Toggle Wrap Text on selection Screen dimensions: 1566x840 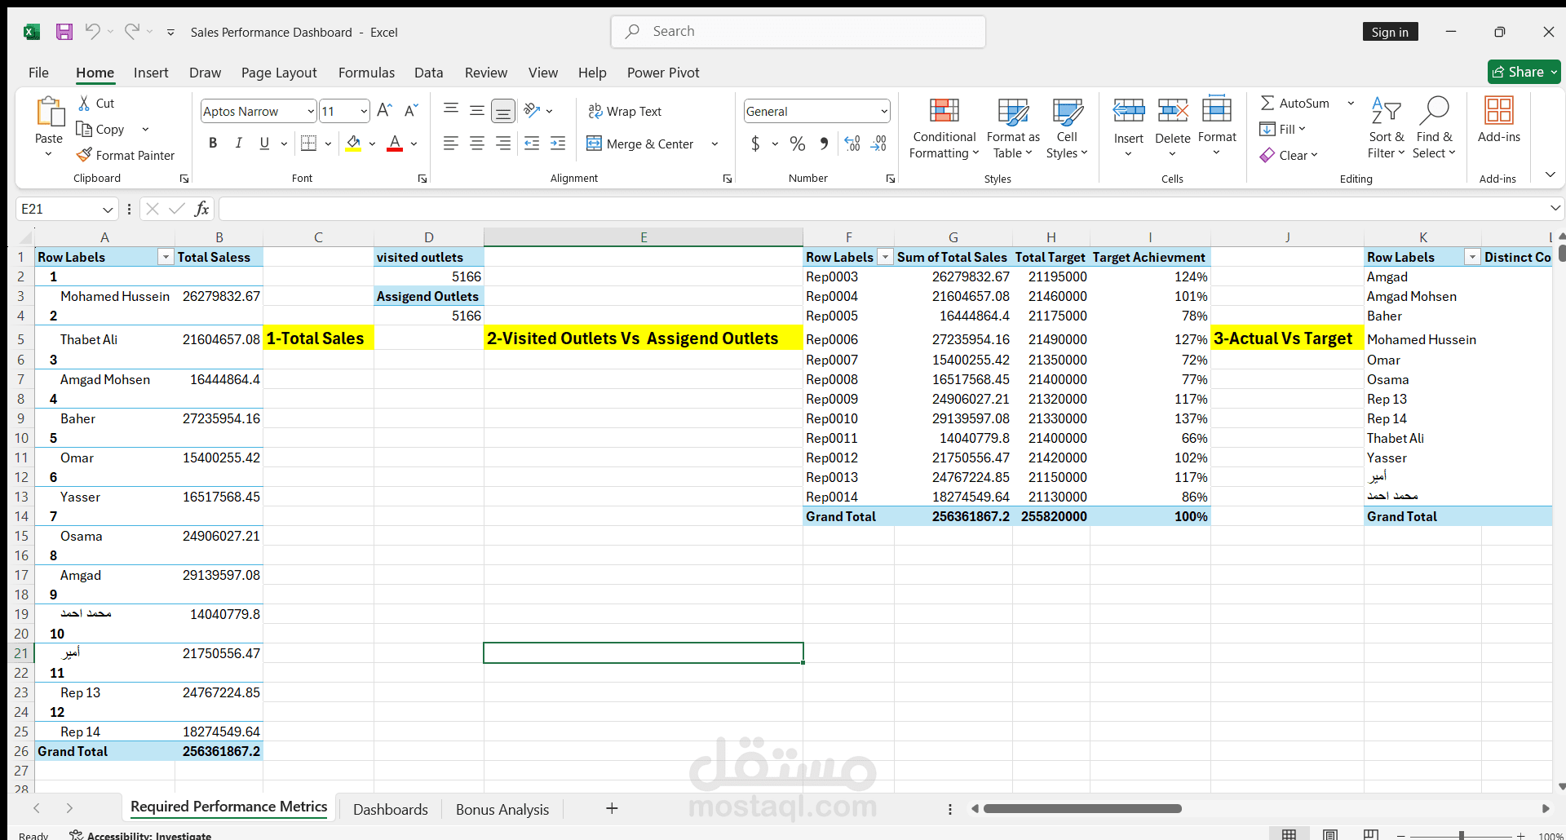click(x=625, y=111)
